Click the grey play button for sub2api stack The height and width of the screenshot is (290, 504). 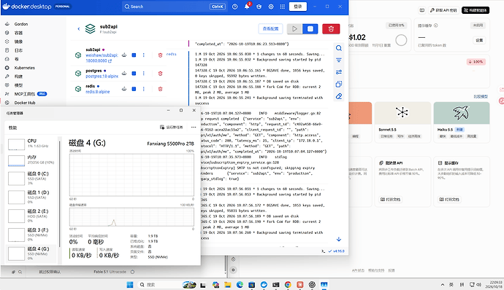click(x=294, y=29)
